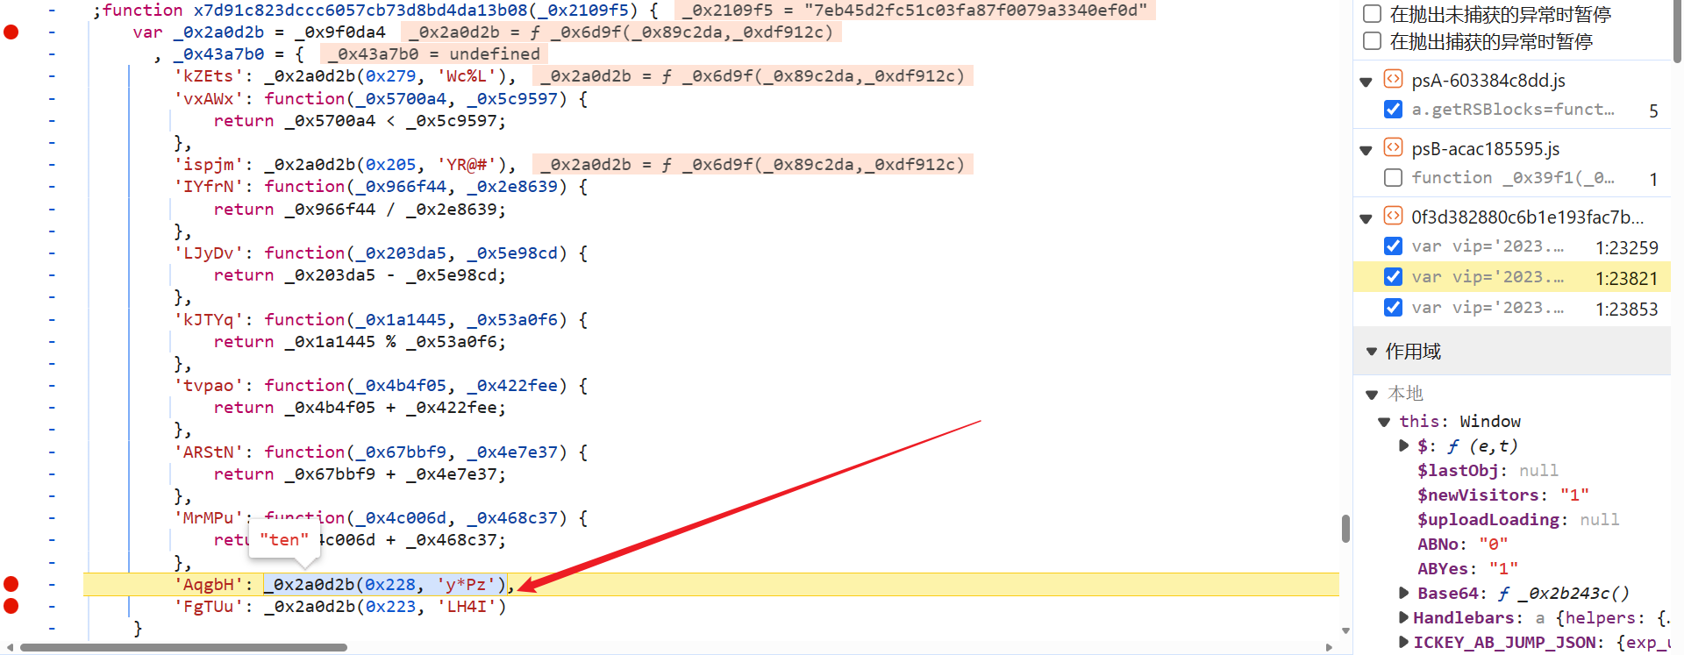The image size is (1684, 655).
Task: Click the vertical scrollbar thumb of code pane
Action: (1345, 529)
